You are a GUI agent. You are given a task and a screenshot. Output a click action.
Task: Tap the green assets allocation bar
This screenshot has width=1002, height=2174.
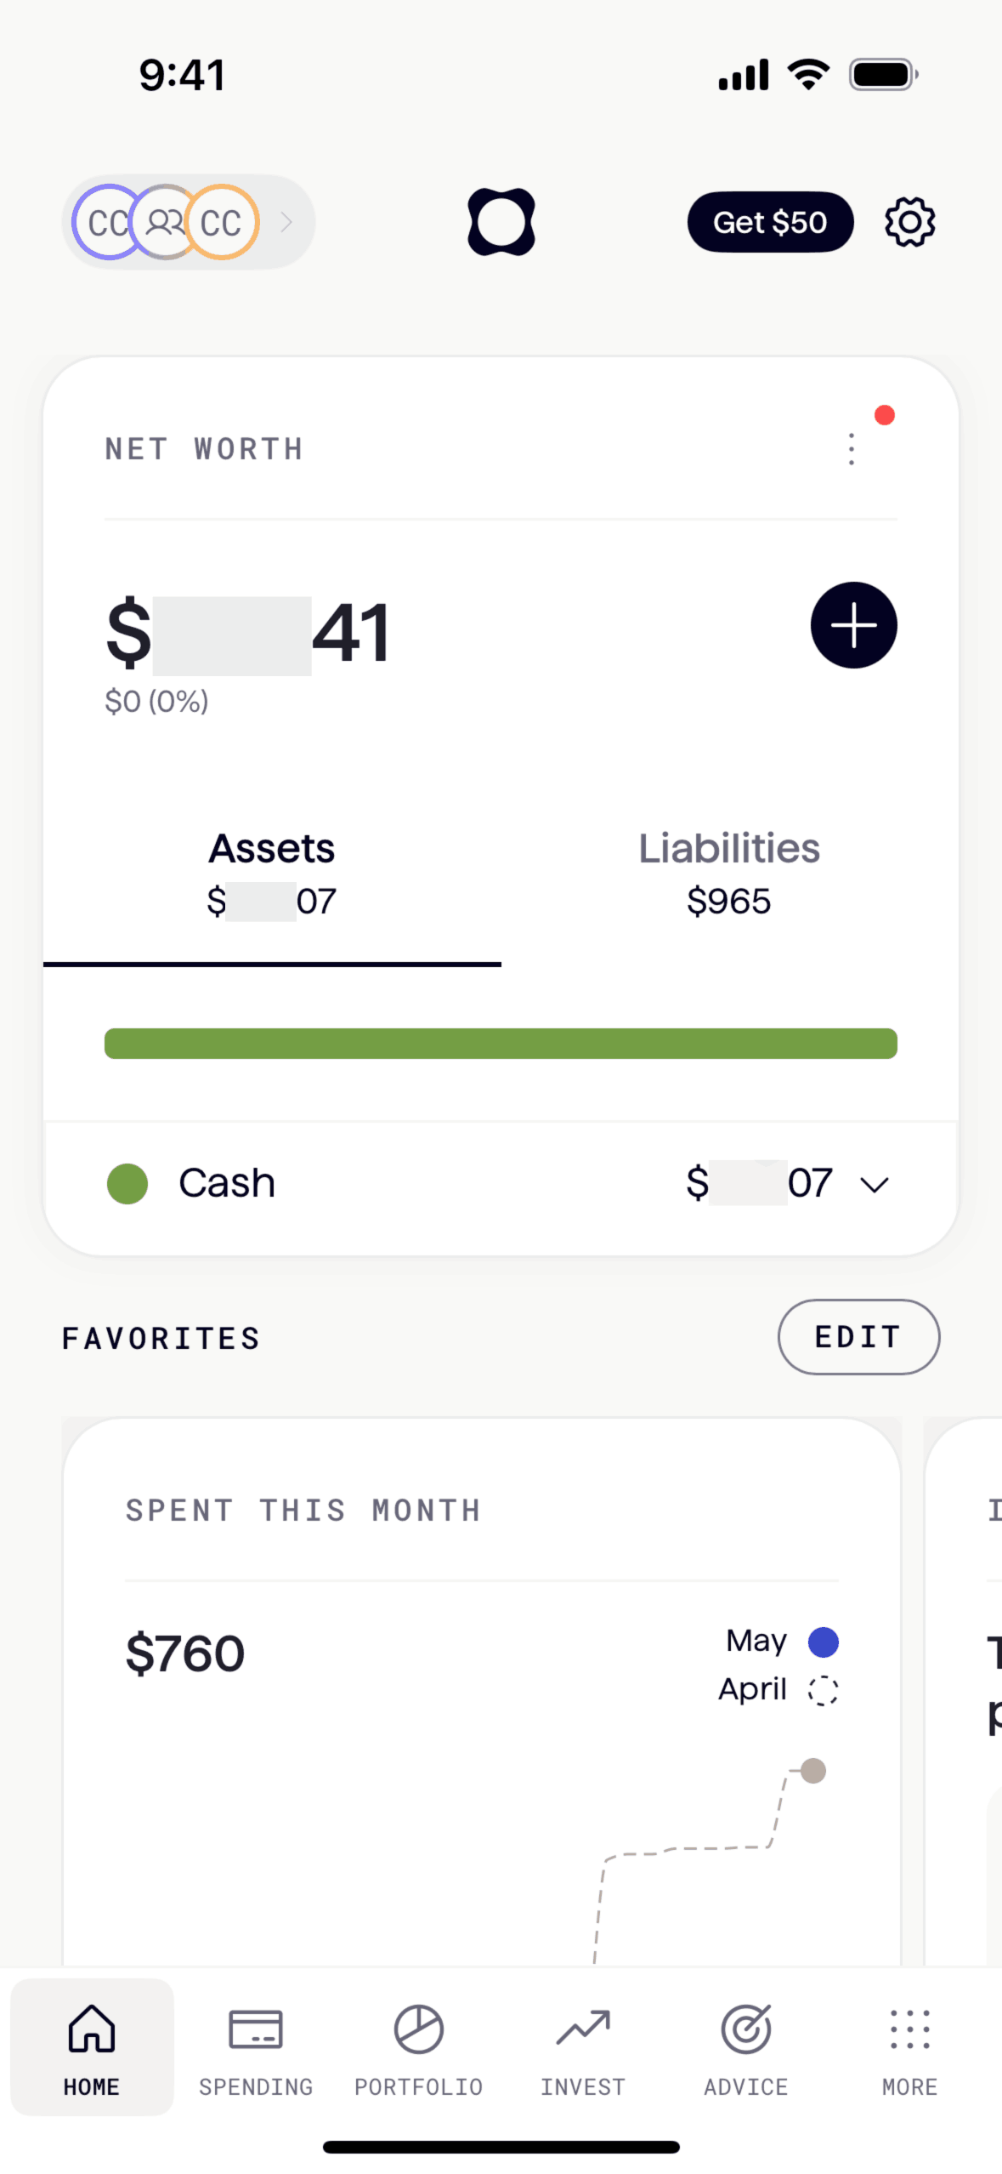(x=501, y=1044)
